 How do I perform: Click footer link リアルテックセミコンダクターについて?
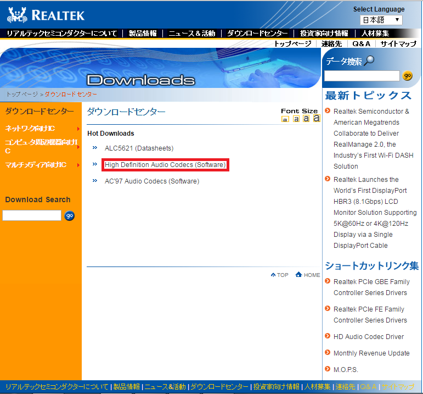pyautogui.click(x=57, y=387)
